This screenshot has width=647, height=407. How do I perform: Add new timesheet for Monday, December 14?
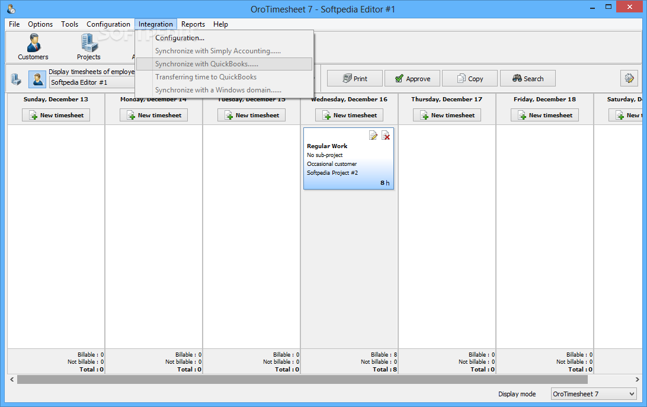[x=153, y=115]
